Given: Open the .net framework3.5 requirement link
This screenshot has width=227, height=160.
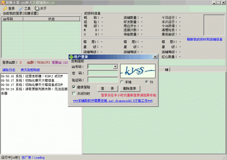Looking at the screenshot, I should [x=113, y=101].
